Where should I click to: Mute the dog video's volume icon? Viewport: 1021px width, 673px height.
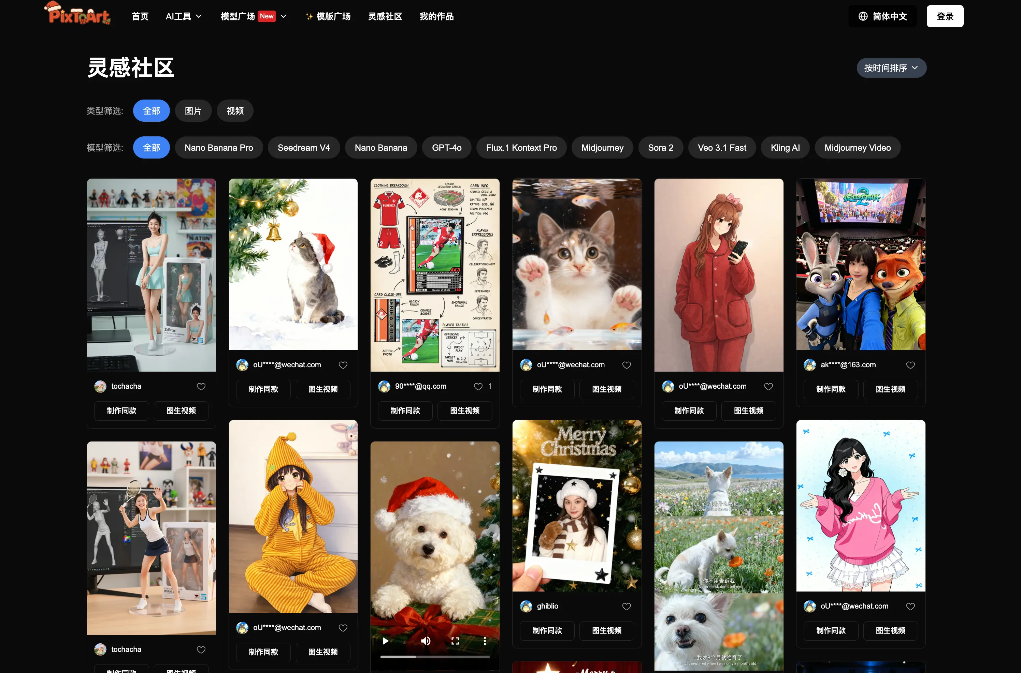[425, 641]
